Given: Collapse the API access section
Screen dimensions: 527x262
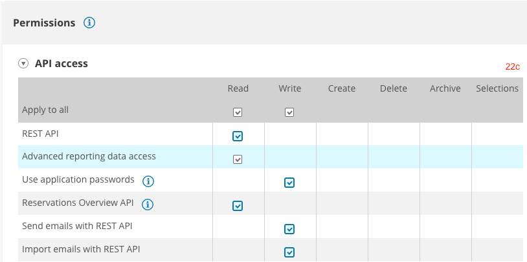Looking at the screenshot, I should coord(24,64).
